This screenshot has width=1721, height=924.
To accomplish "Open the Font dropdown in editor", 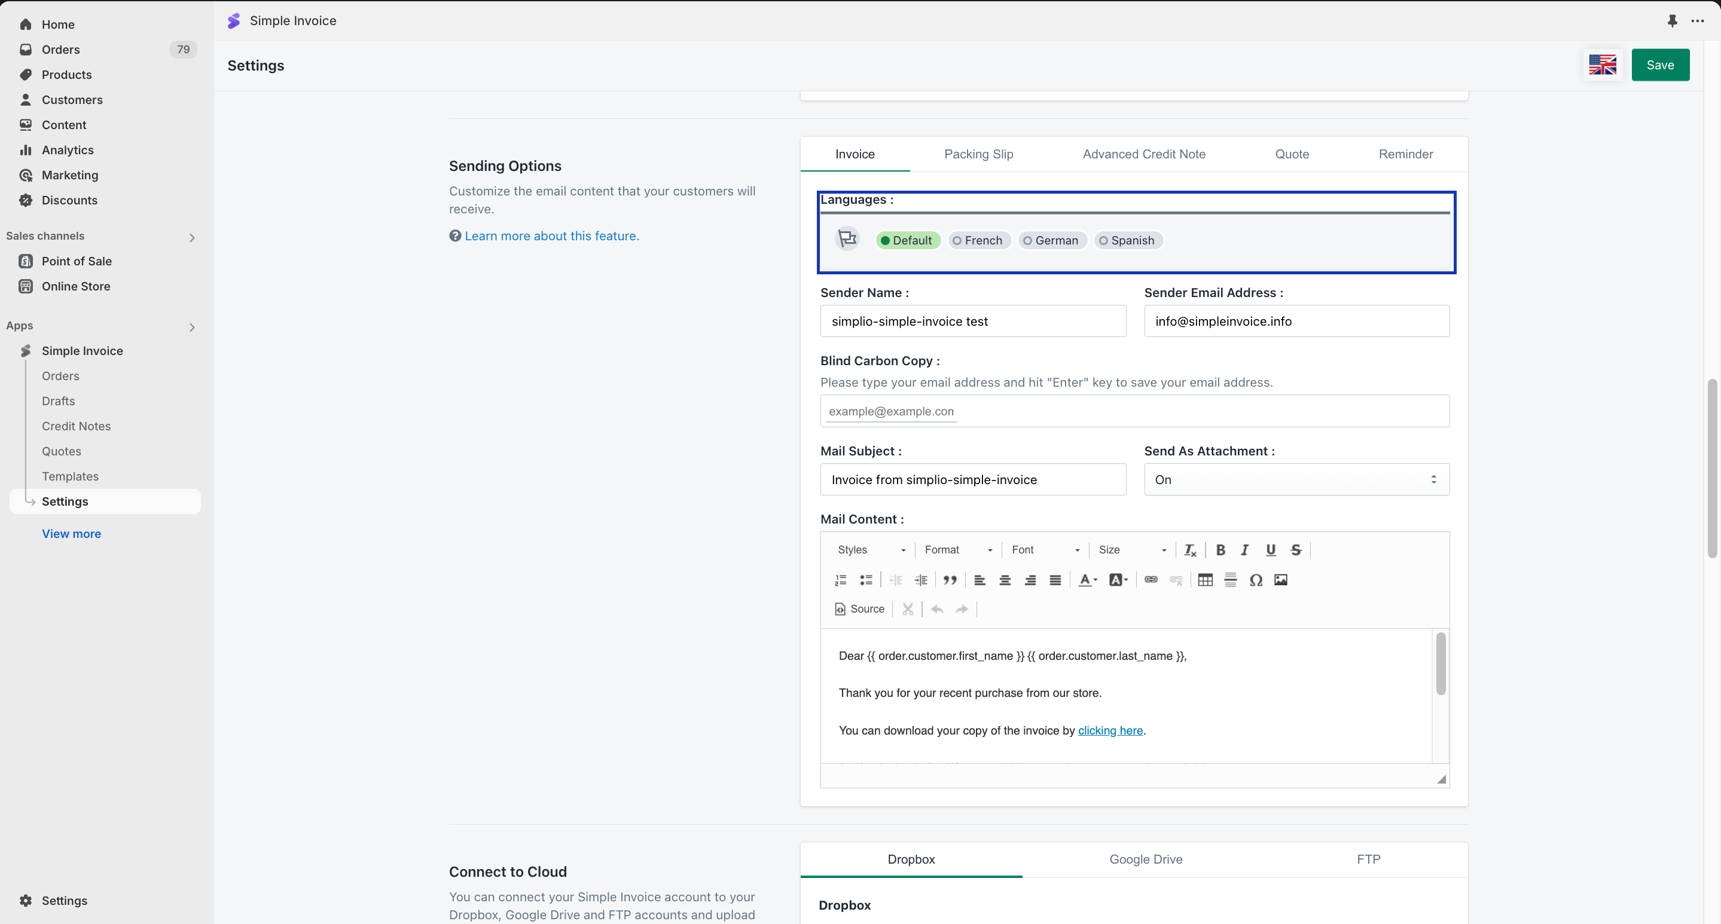I will 1045,549.
